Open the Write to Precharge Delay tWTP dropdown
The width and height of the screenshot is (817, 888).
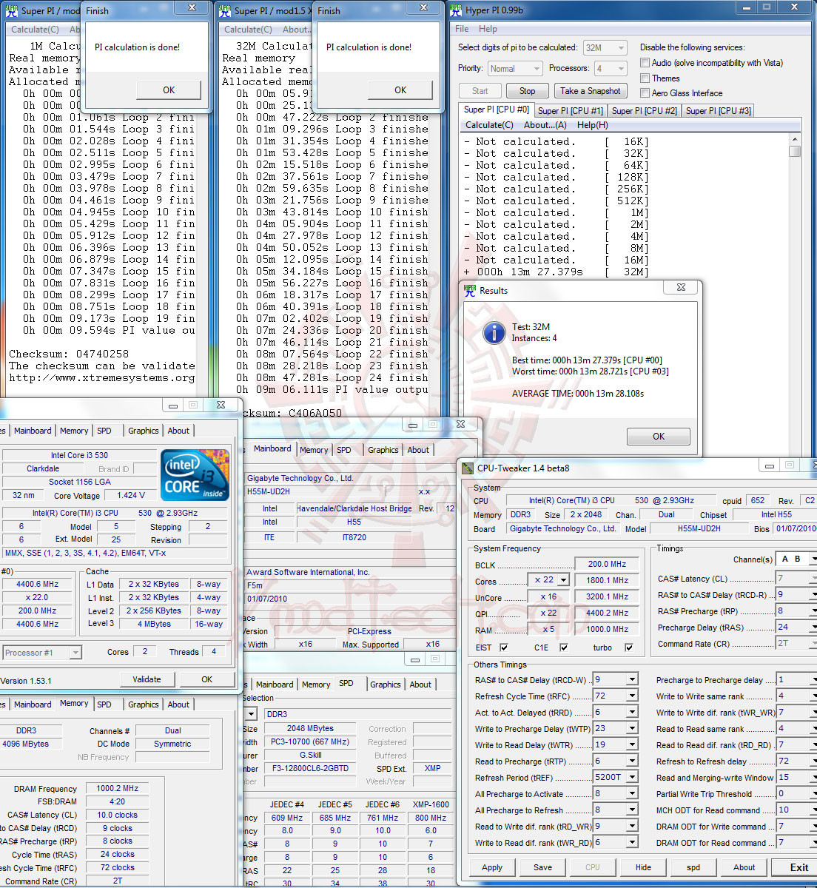(x=632, y=728)
